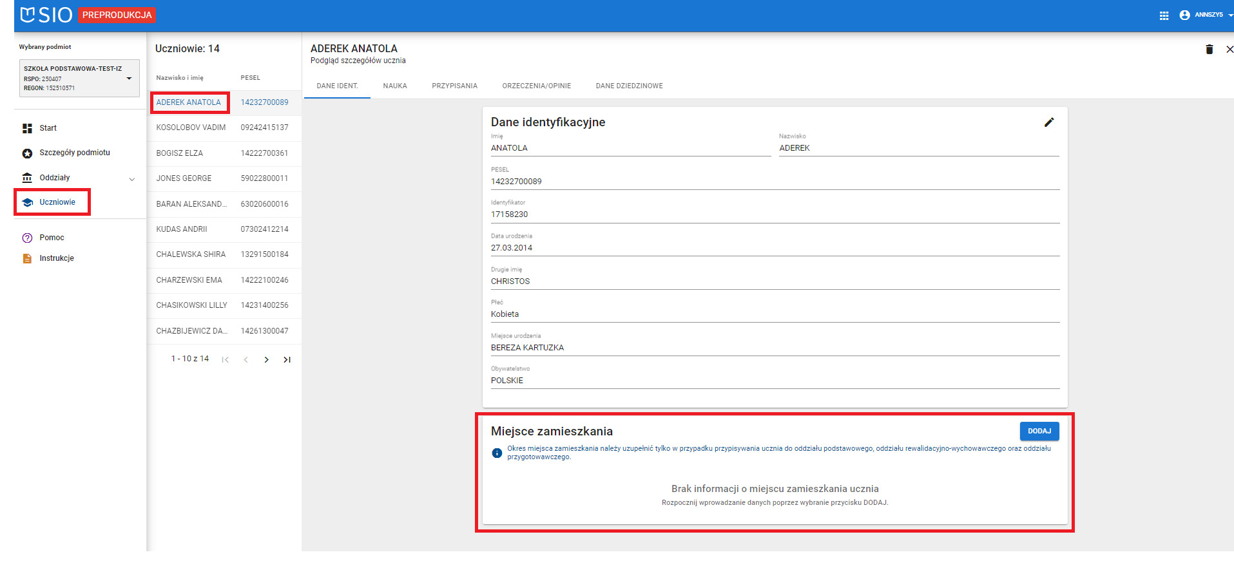Select student JONES GEORGE
Viewport: 1234px width, 588px height.
pyautogui.click(x=184, y=178)
